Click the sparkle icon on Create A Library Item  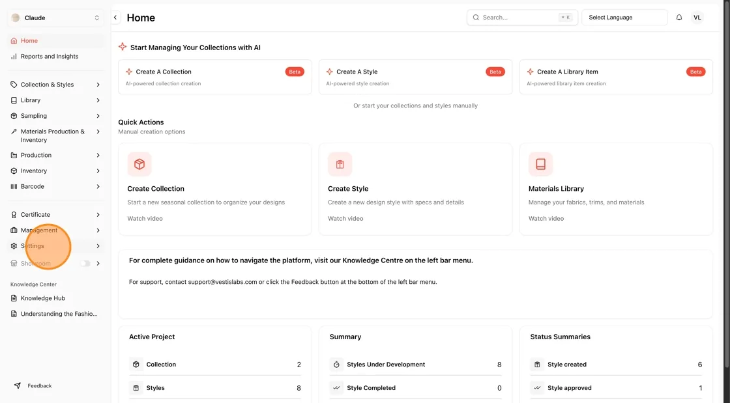(531, 72)
